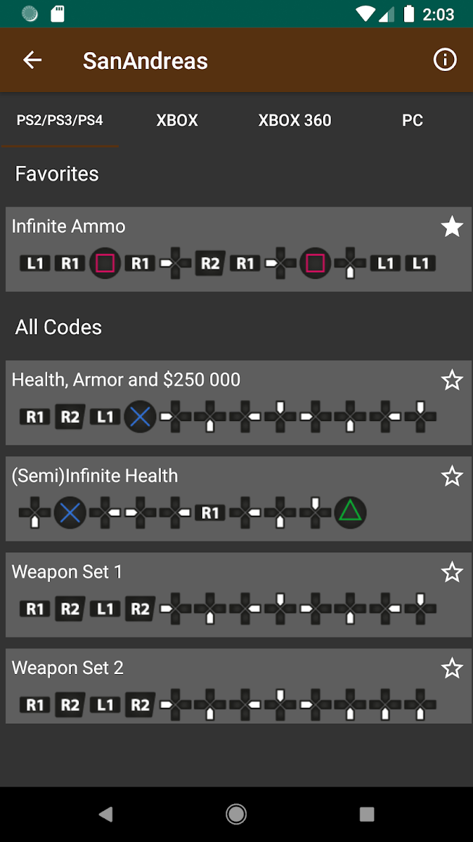
Task: Select the PS2/PS3/PS4 tab
Action: (59, 120)
